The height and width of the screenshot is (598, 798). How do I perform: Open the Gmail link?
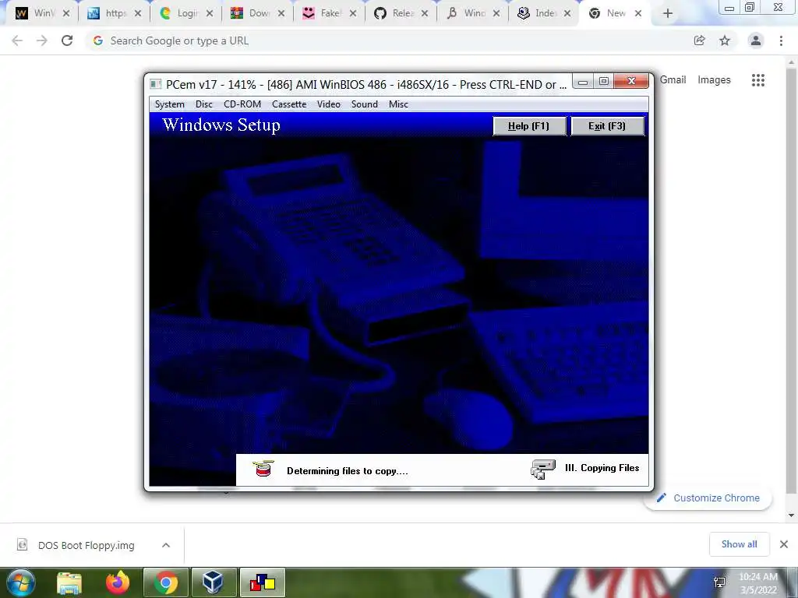pyautogui.click(x=673, y=80)
